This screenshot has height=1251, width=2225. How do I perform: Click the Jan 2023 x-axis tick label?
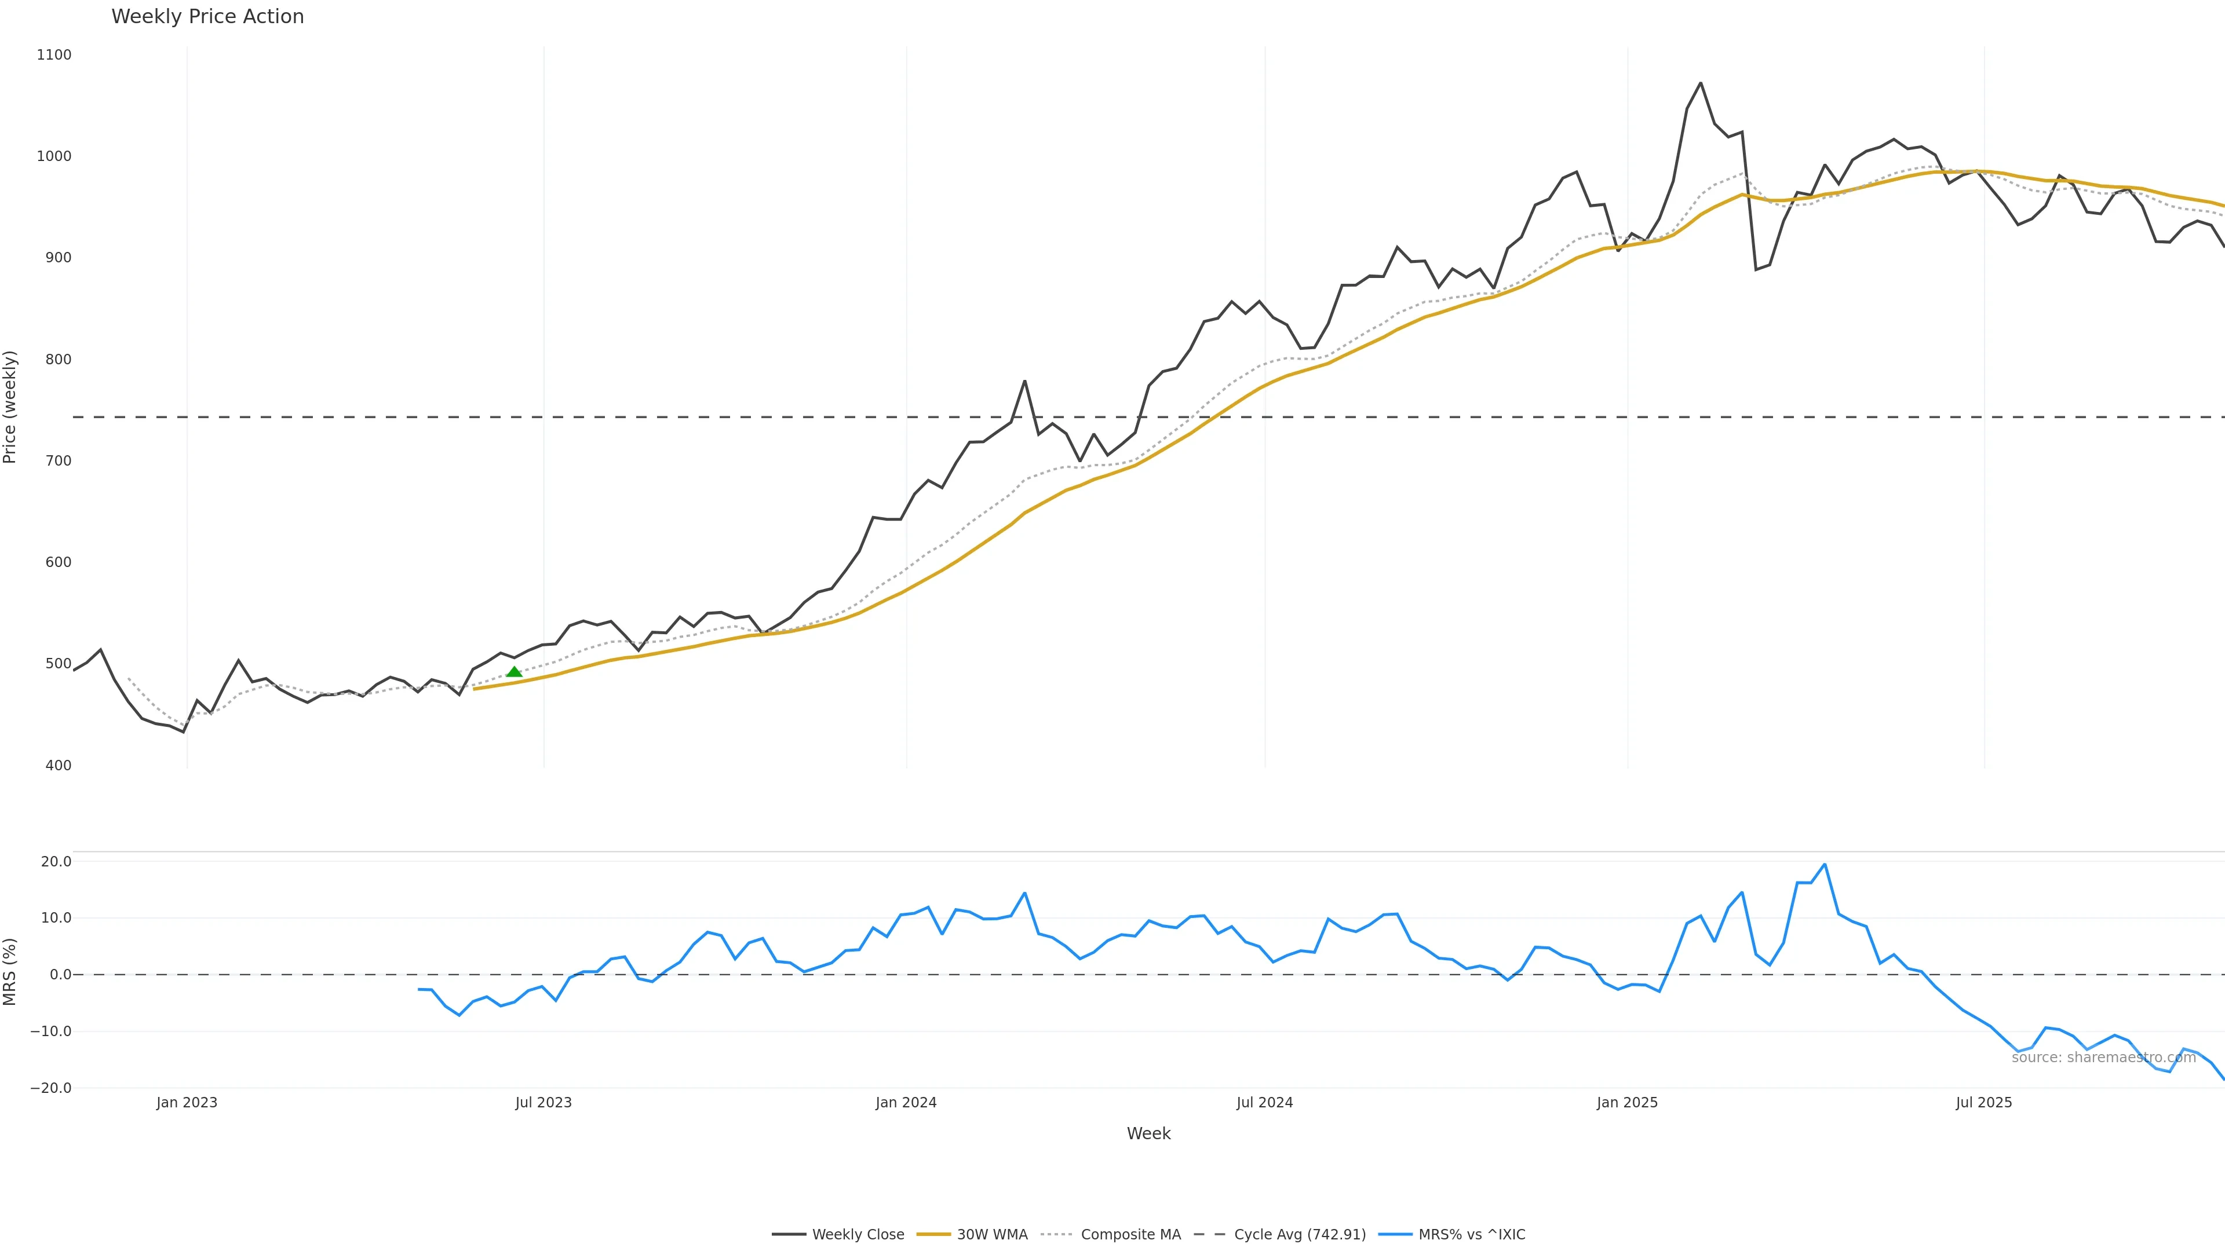[187, 1103]
